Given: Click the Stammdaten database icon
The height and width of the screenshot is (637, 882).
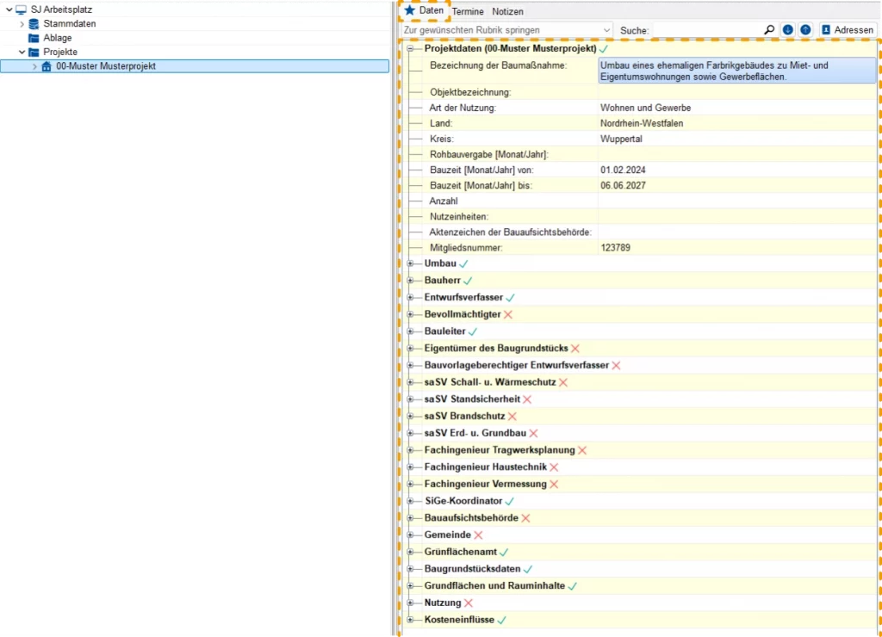Looking at the screenshot, I should point(34,24).
